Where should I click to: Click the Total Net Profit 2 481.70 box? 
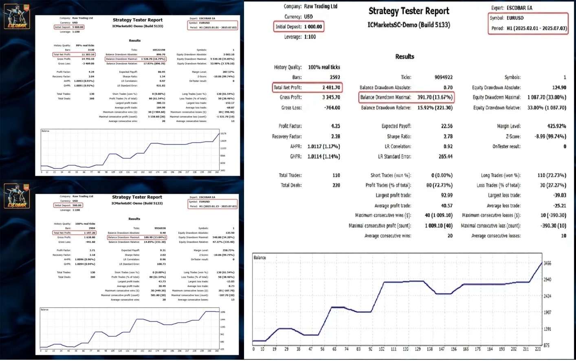[307, 87]
